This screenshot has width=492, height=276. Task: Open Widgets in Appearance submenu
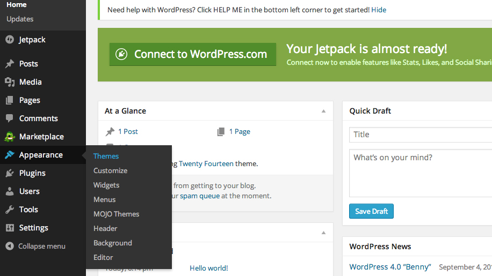[106, 185]
